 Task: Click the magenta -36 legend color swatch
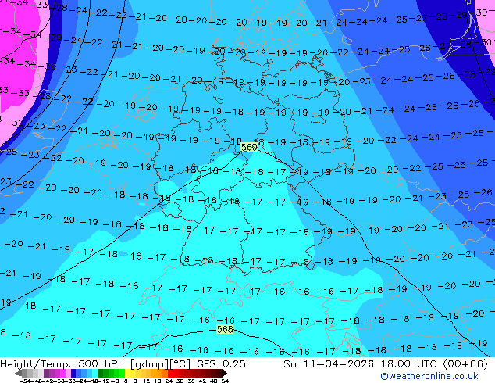pos(62,374)
